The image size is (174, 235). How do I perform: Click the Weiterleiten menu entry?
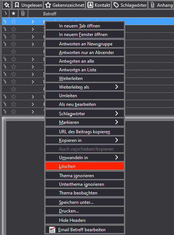[x=85, y=78]
